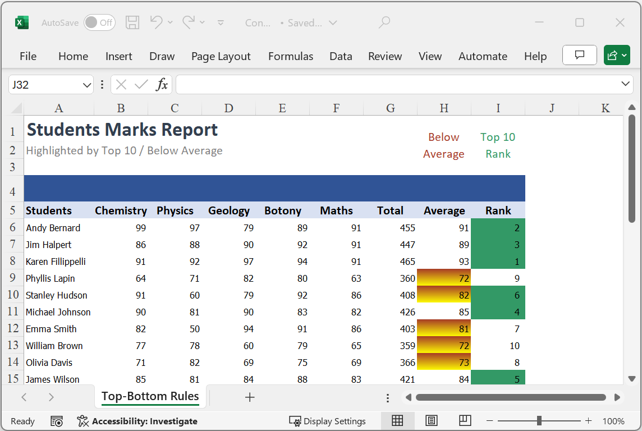642x431 pixels.
Task: Click the zoom out minus button
Action: [490, 421]
